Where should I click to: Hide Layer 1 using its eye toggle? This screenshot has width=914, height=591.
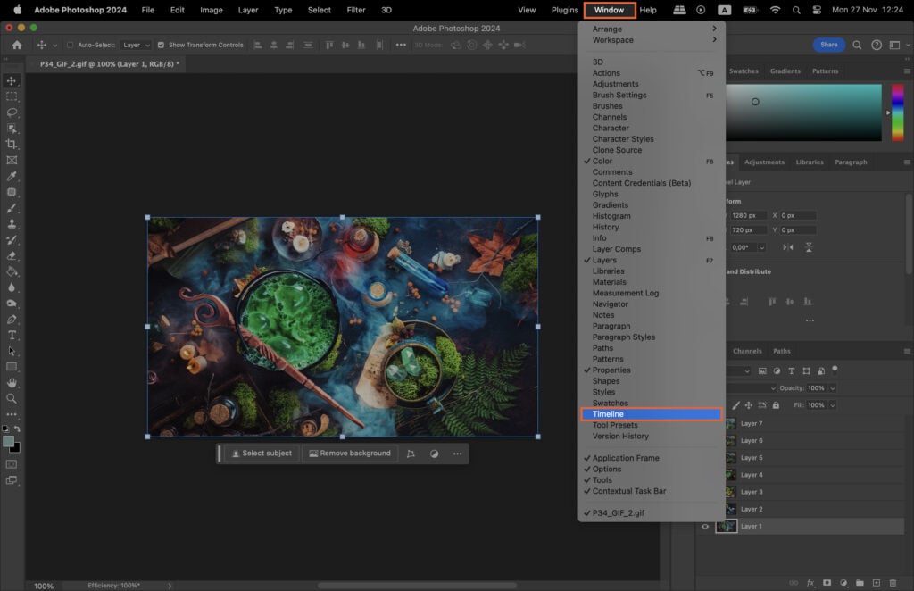(704, 526)
